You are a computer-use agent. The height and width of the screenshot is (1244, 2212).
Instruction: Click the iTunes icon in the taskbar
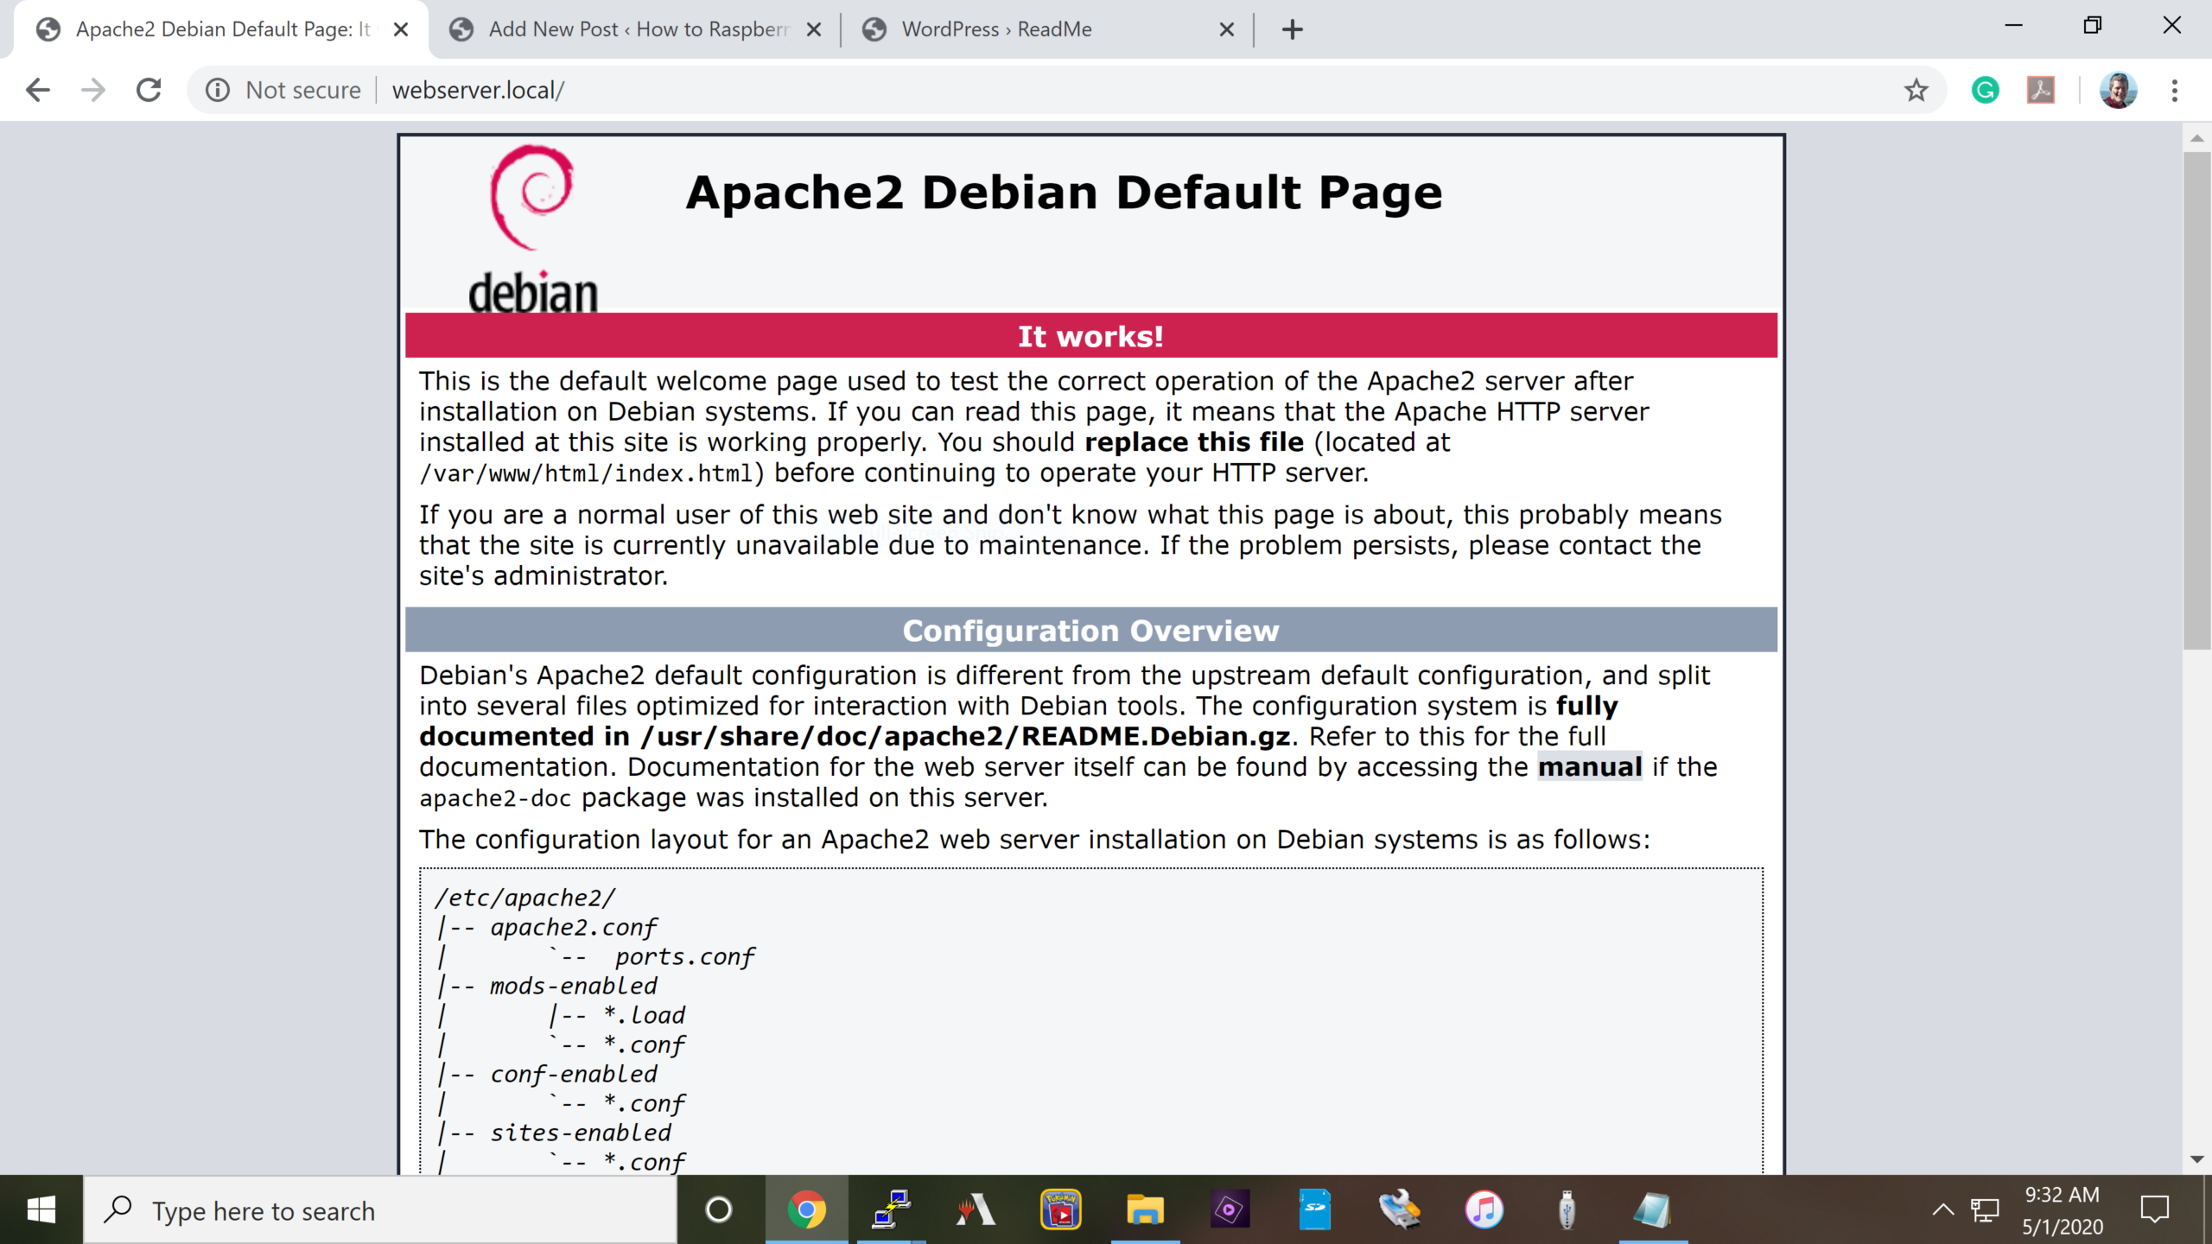click(1481, 1209)
